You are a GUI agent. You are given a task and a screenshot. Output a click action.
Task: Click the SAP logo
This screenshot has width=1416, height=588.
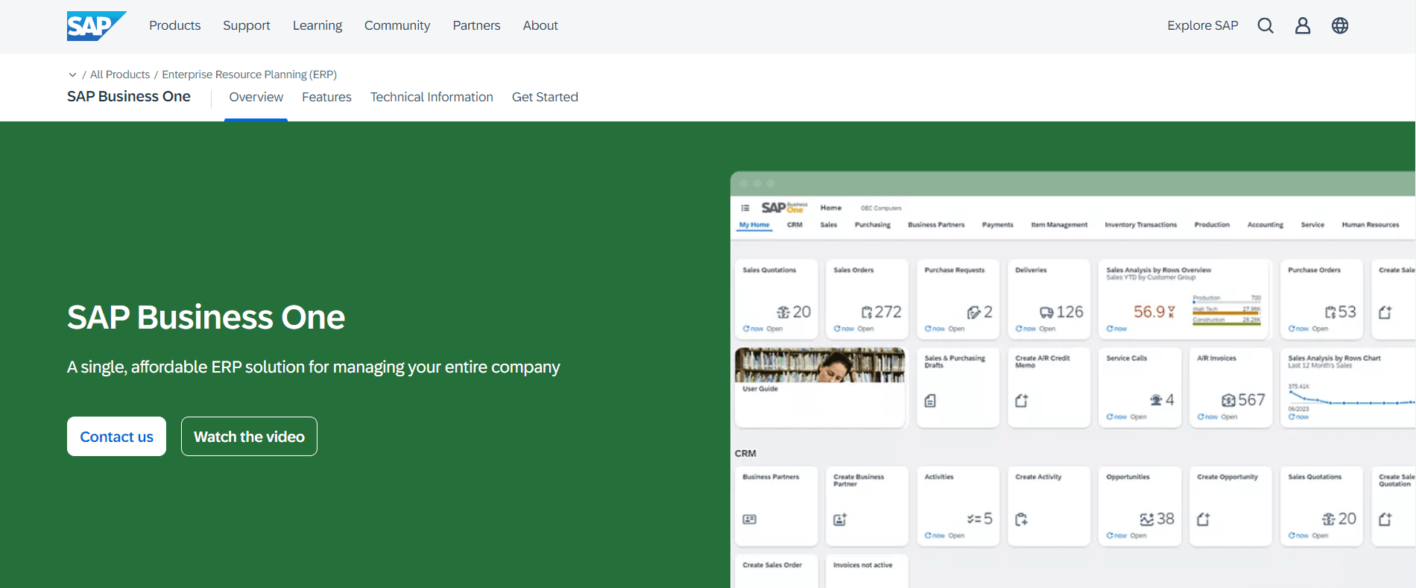point(96,26)
